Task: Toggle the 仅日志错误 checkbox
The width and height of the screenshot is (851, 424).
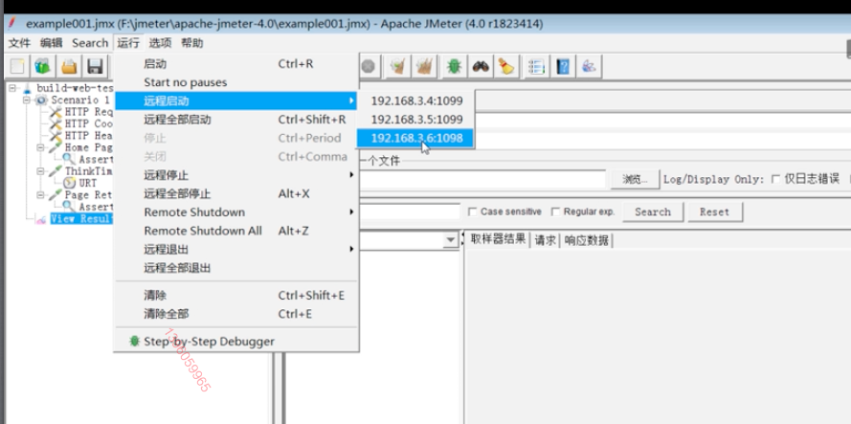Action: click(x=776, y=179)
